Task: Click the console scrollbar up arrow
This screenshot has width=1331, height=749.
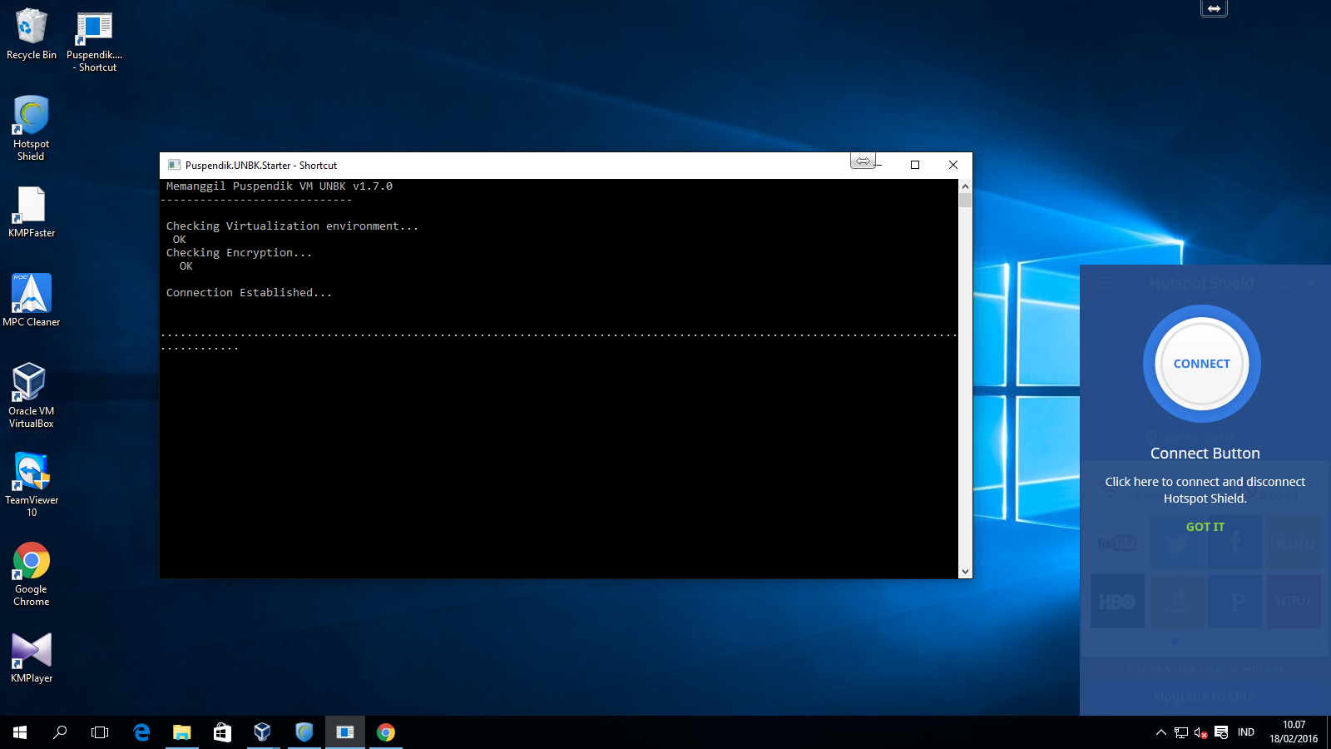Action: pyautogui.click(x=965, y=186)
